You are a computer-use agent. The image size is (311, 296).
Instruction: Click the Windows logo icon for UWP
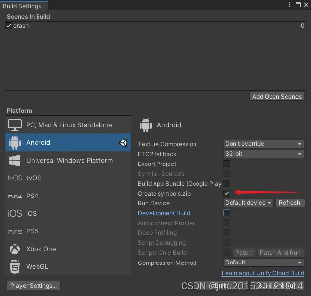click(x=14, y=160)
